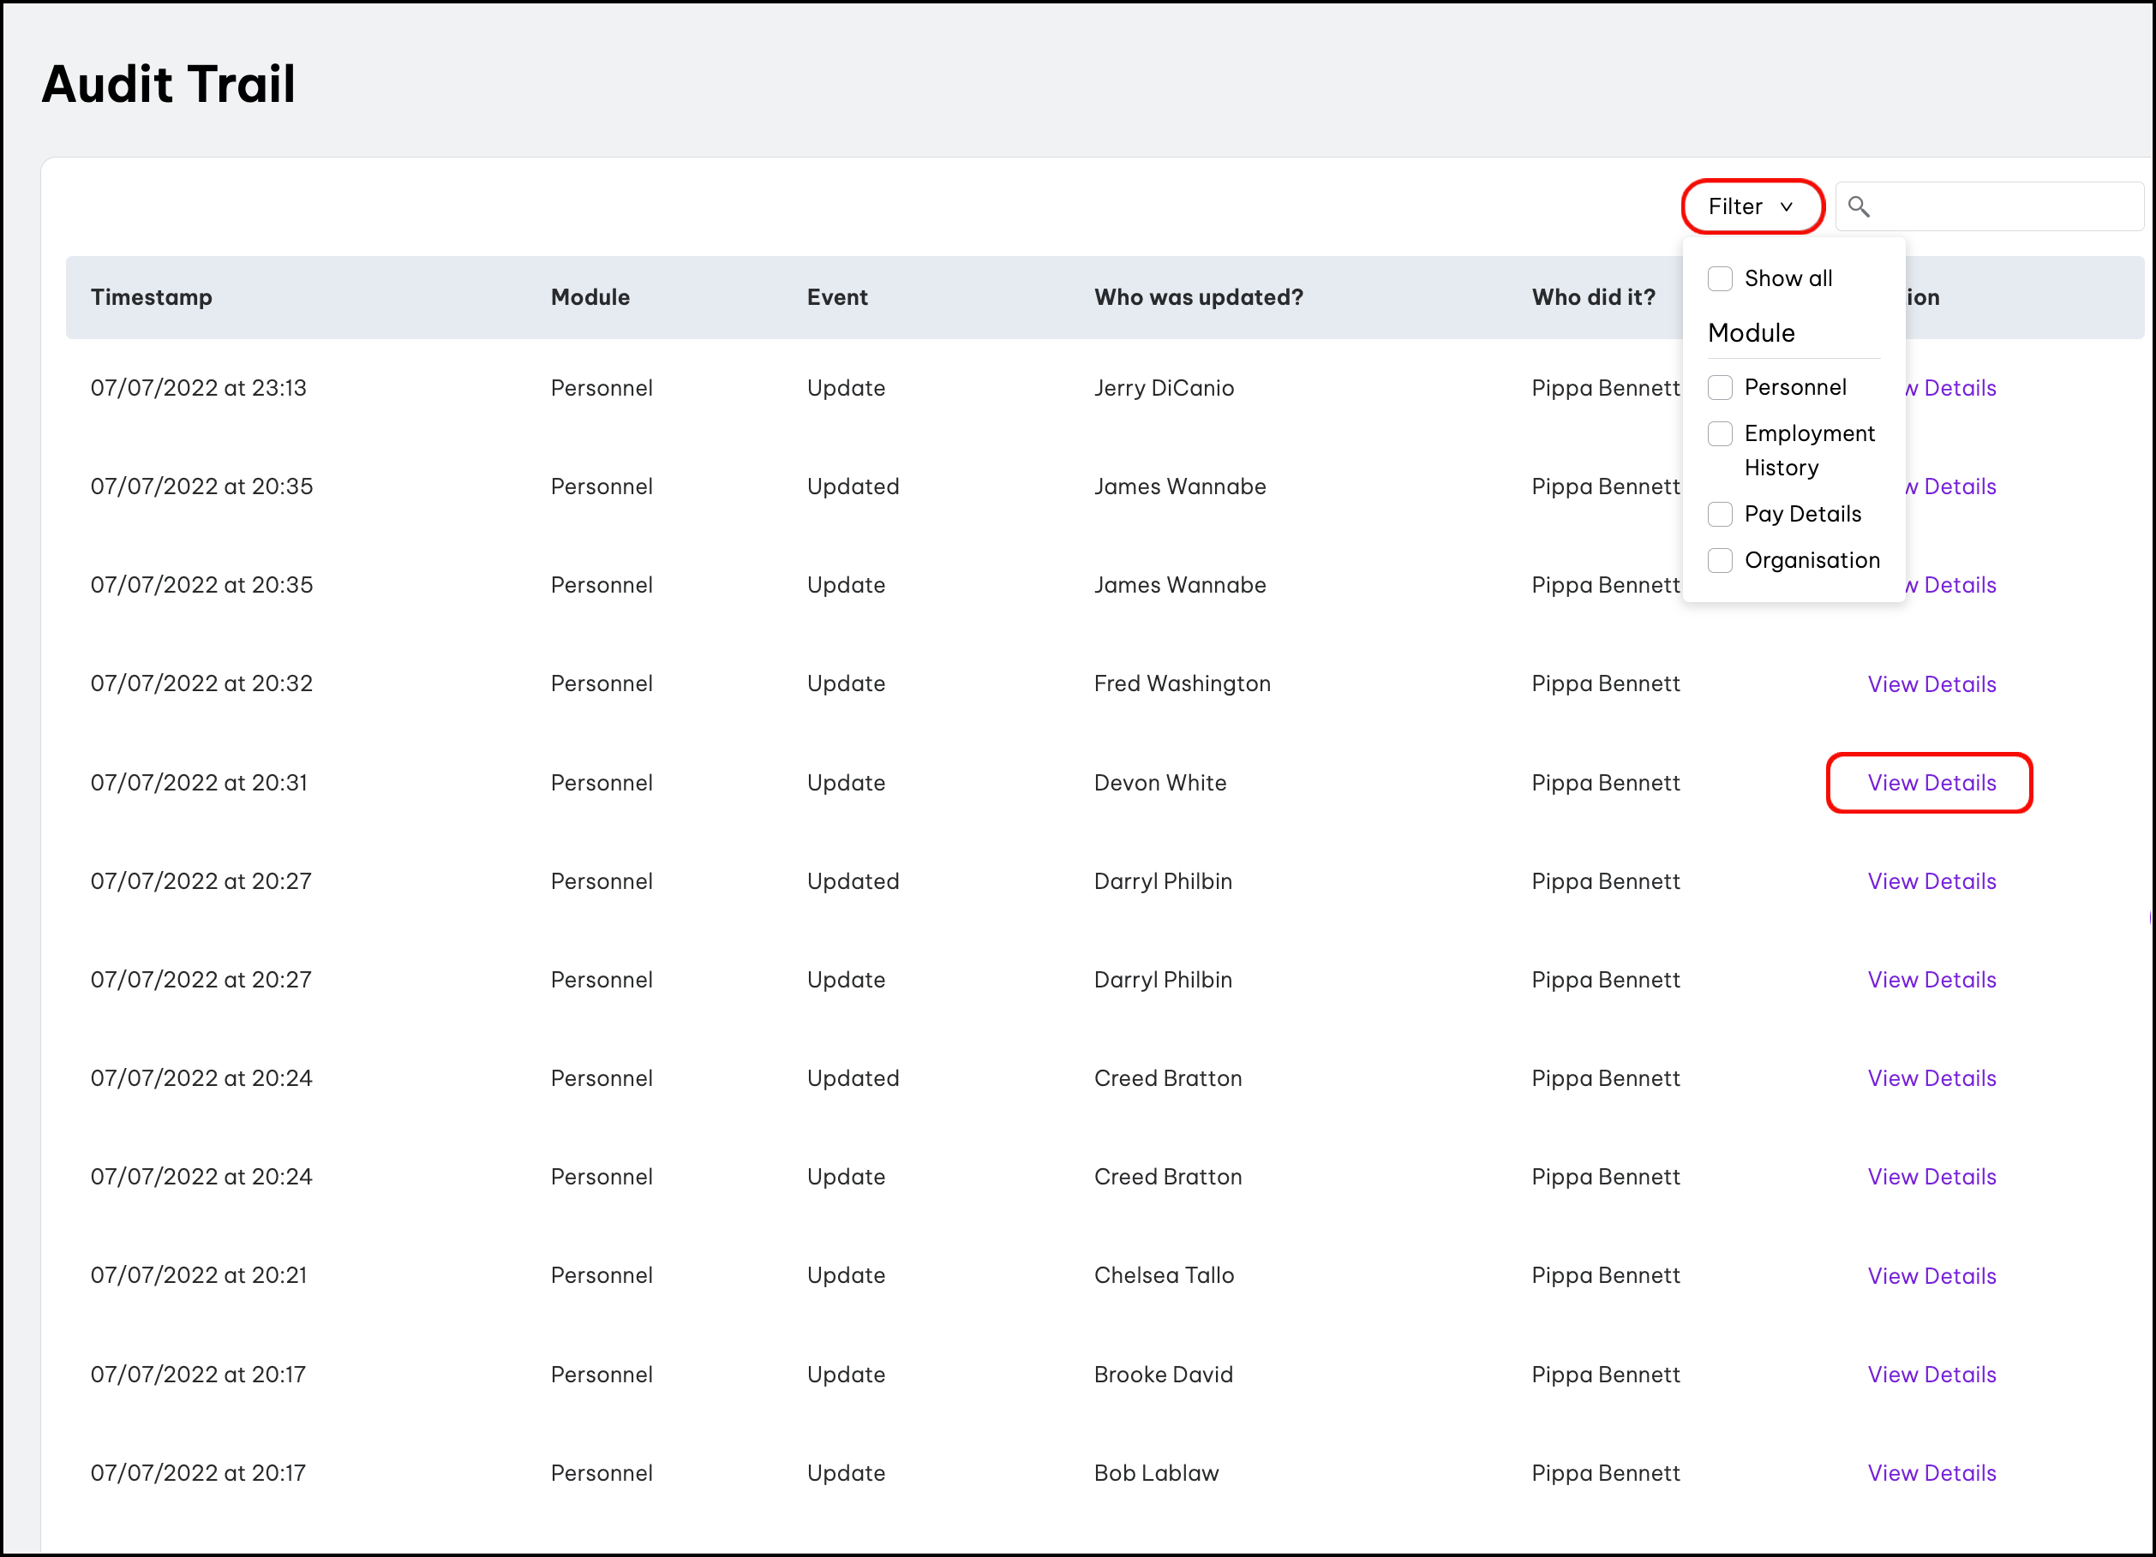
Task: Open details for Bob Lablaw entry
Action: coord(1931,1472)
